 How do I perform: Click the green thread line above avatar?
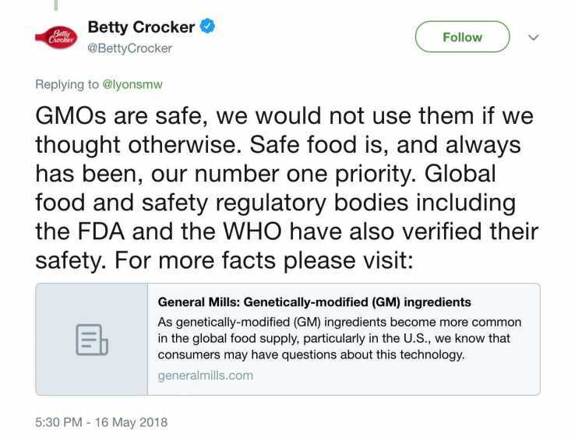coord(56,5)
